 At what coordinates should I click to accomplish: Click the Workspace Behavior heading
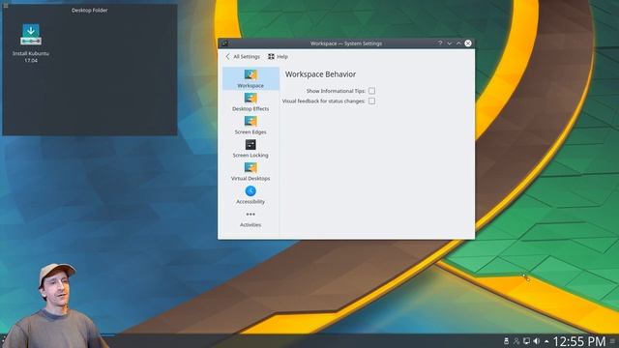(x=320, y=74)
